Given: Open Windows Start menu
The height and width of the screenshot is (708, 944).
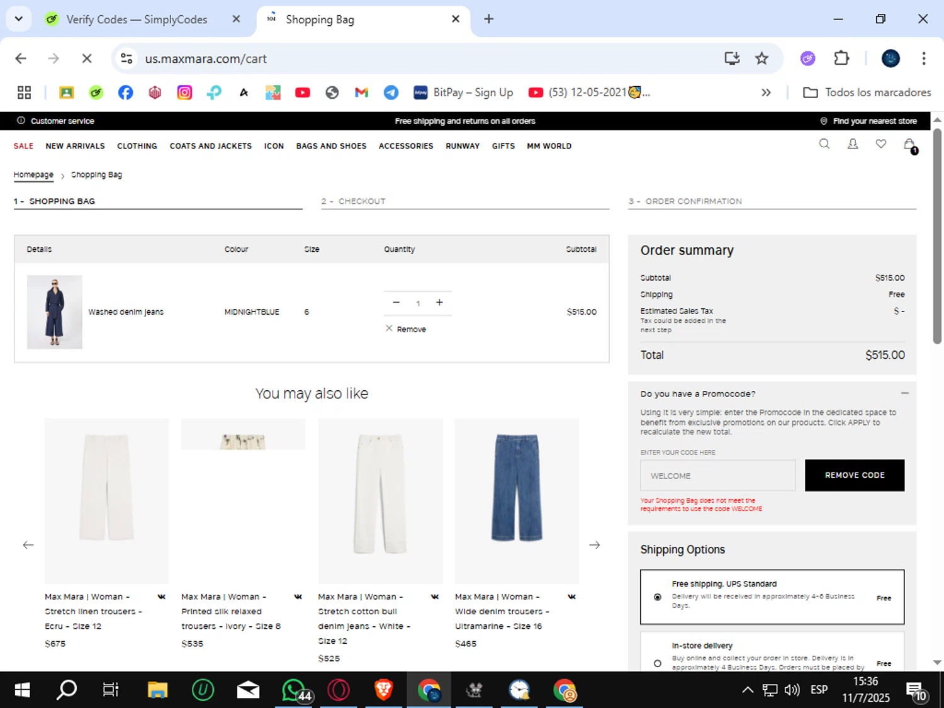Looking at the screenshot, I should (x=22, y=690).
